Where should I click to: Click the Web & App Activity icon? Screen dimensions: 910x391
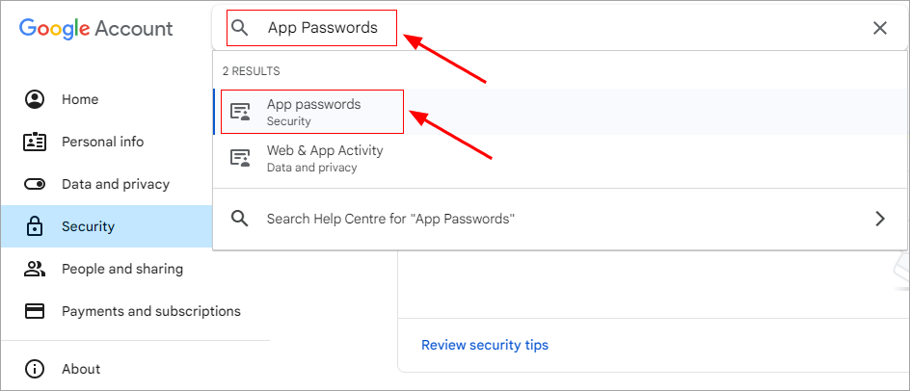(240, 158)
